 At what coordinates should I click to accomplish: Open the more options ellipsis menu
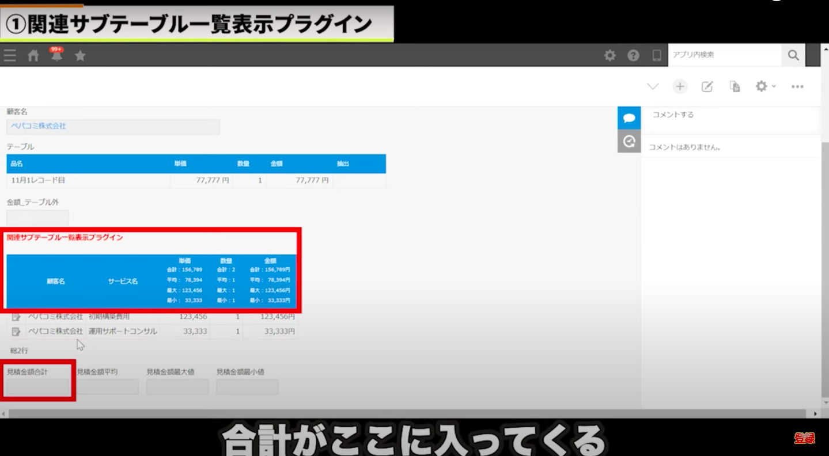pyautogui.click(x=797, y=86)
